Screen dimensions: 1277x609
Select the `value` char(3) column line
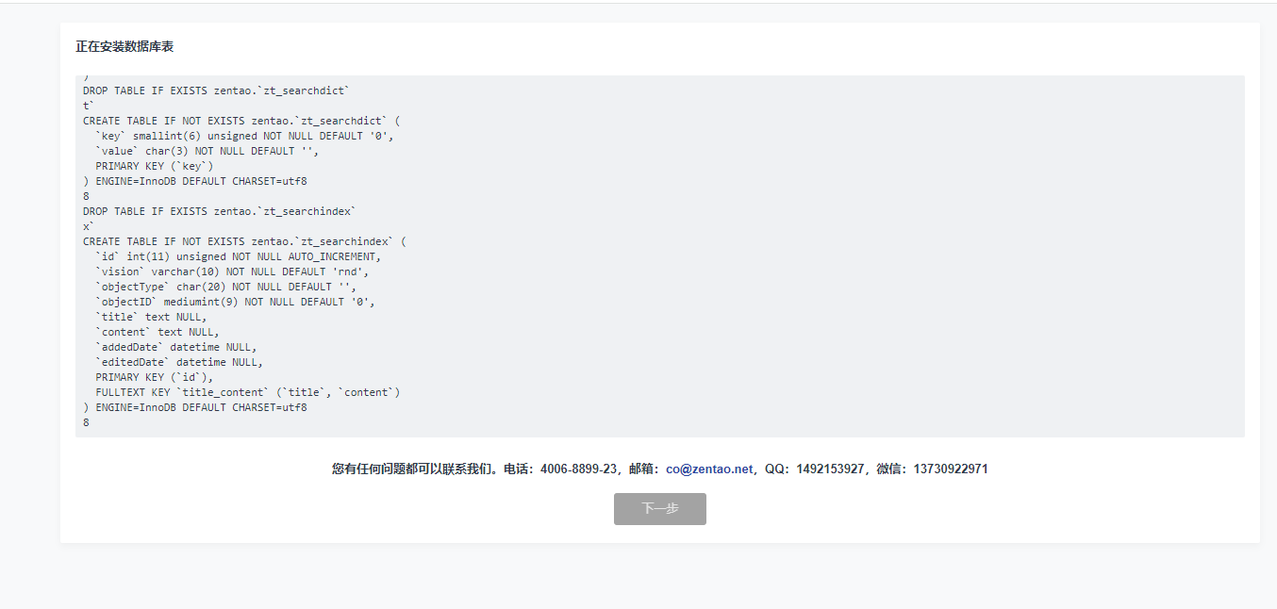pos(207,151)
